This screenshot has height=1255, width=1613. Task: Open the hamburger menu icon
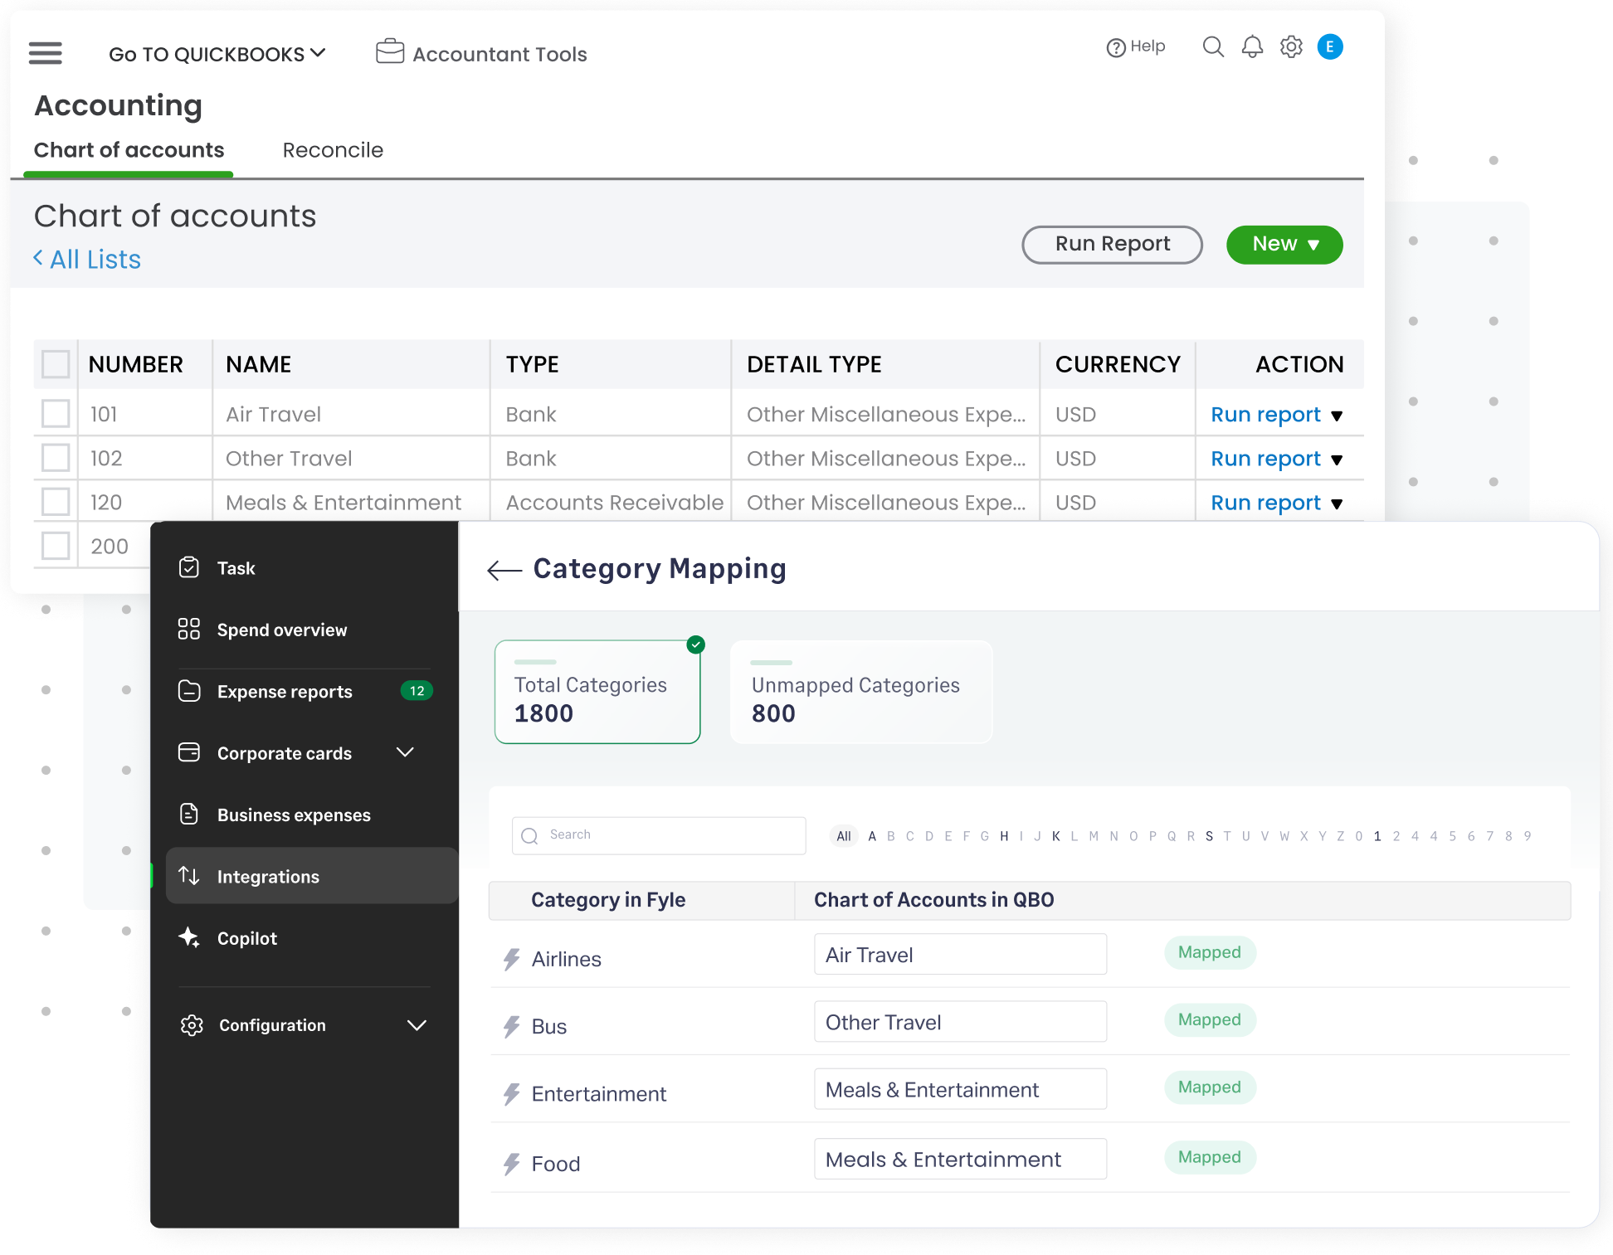coord(46,53)
